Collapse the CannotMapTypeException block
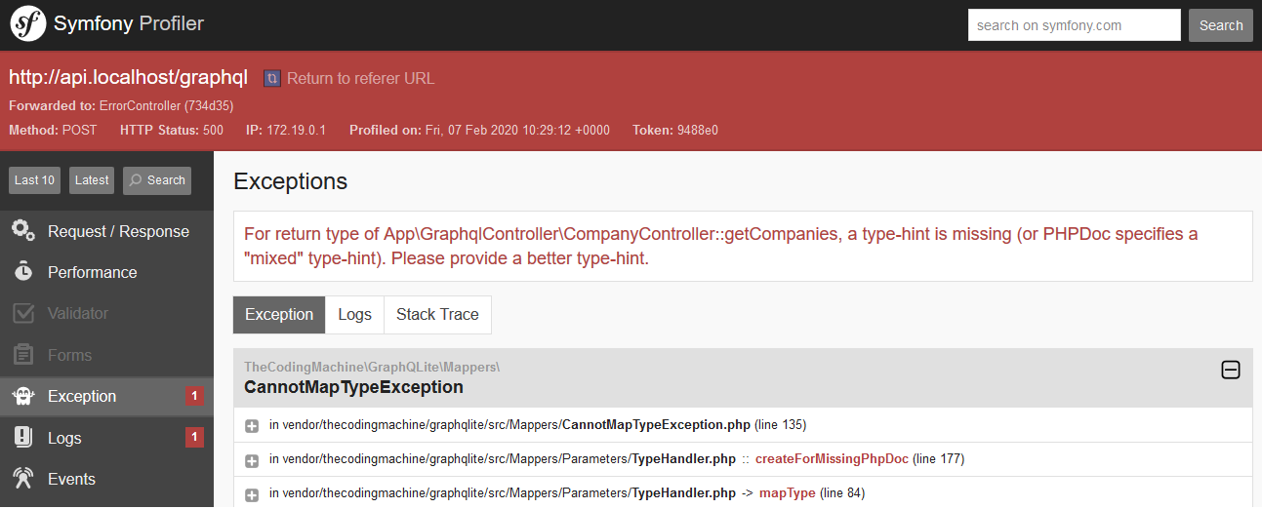The image size is (1262, 509). 1231,370
